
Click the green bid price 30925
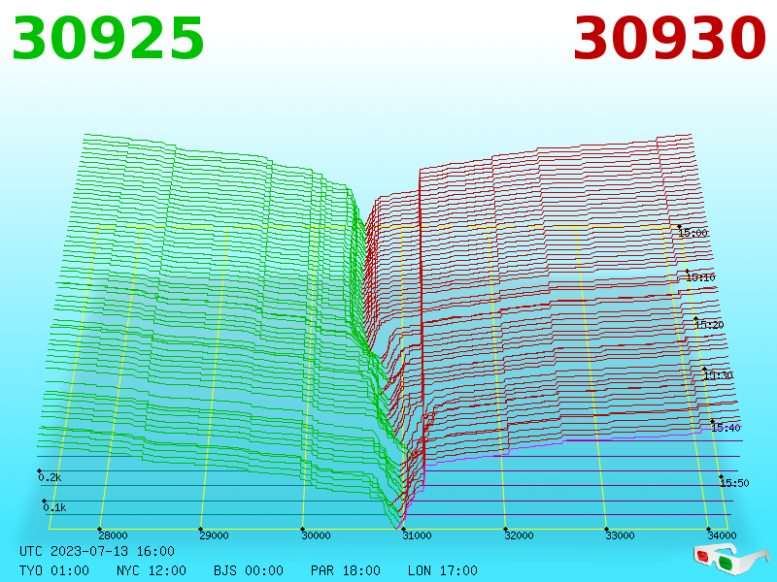point(108,39)
